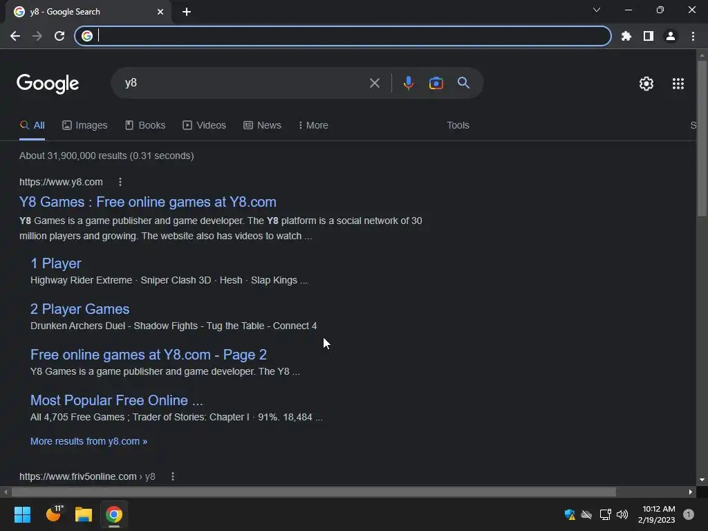Open File Explorer from the taskbar
This screenshot has width=708, height=531.
pyautogui.click(x=84, y=514)
